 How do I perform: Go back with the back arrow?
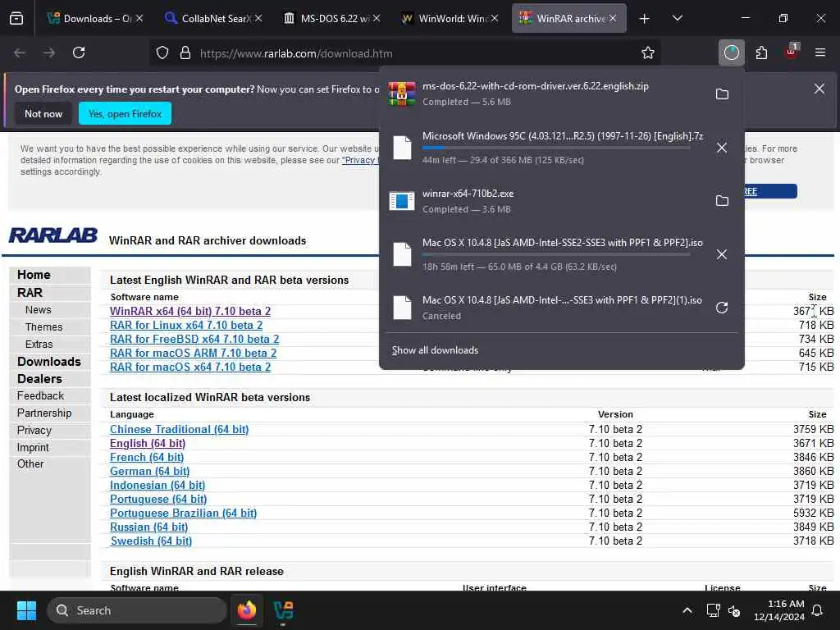click(x=20, y=53)
